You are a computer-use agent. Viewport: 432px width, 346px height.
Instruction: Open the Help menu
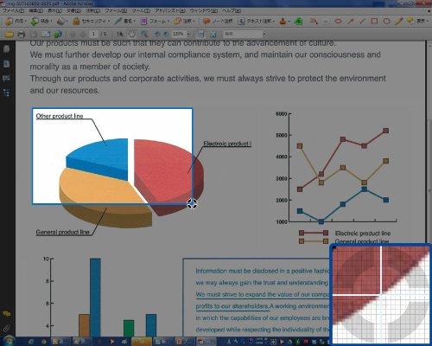[231, 11]
